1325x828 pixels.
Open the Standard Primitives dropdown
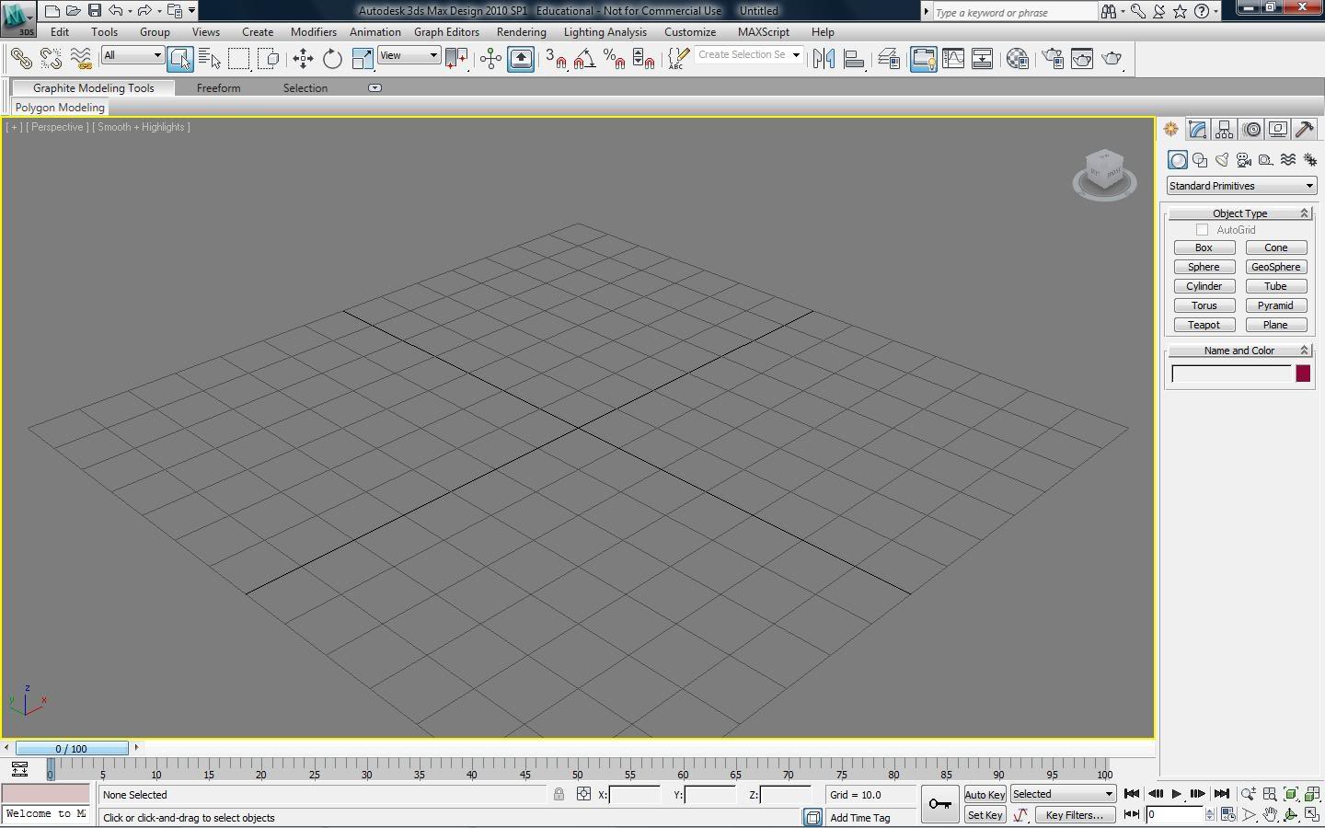click(1241, 186)
